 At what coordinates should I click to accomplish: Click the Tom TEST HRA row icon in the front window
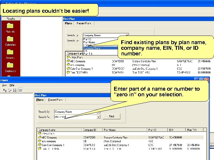40,148
